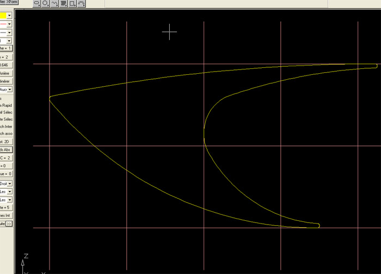Open the 'Aucu' dropdown list
The height and width of the screenshot is (274, 381).
tap(10, 89)
